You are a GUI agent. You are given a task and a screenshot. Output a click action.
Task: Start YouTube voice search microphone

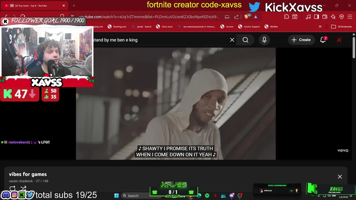(x=264, y=40)
